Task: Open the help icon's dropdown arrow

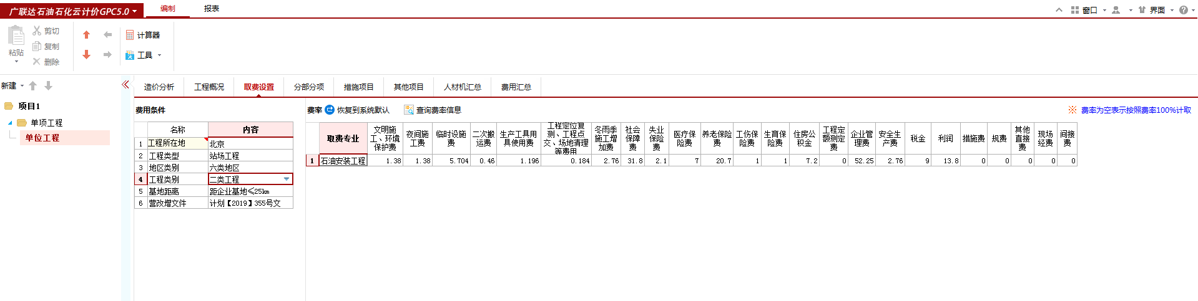Action: click(x=1193, y=10)
